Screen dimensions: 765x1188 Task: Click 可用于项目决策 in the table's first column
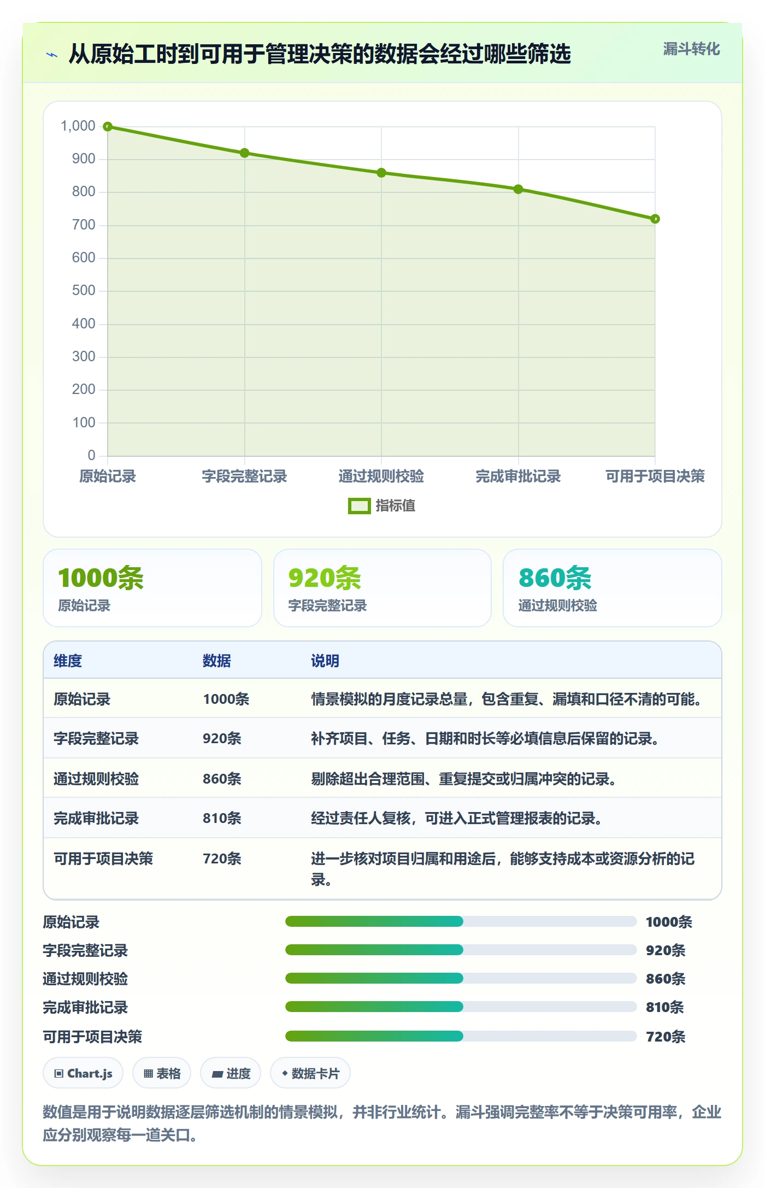103,858
